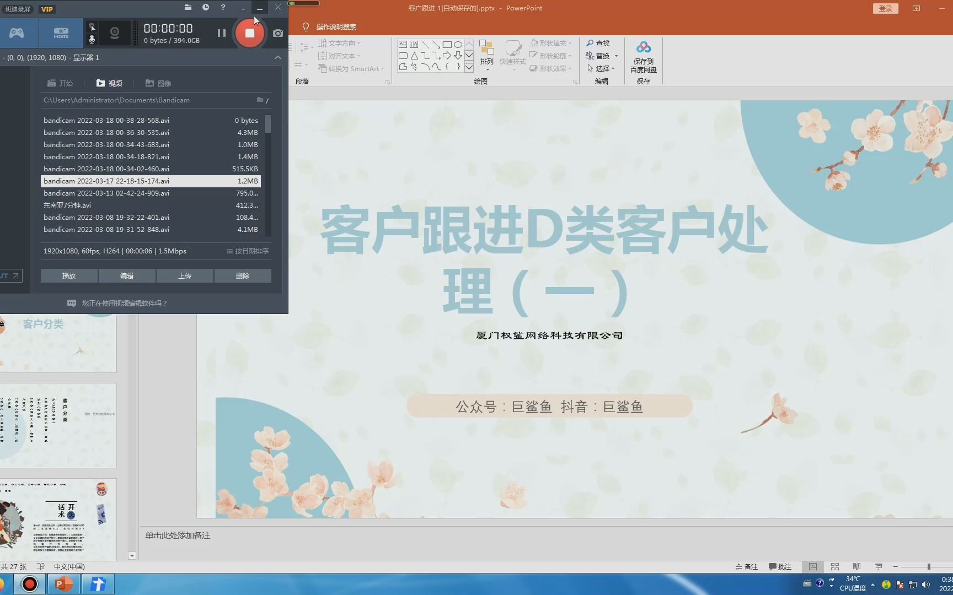Select bandicam 2022-03-18 00-36-30-535.avi
The height and width of the screenshot is (595, 953).
click(151, 132)
